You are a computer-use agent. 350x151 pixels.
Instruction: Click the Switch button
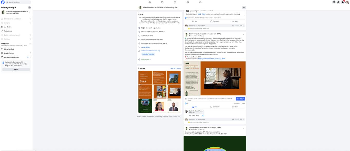16,69
